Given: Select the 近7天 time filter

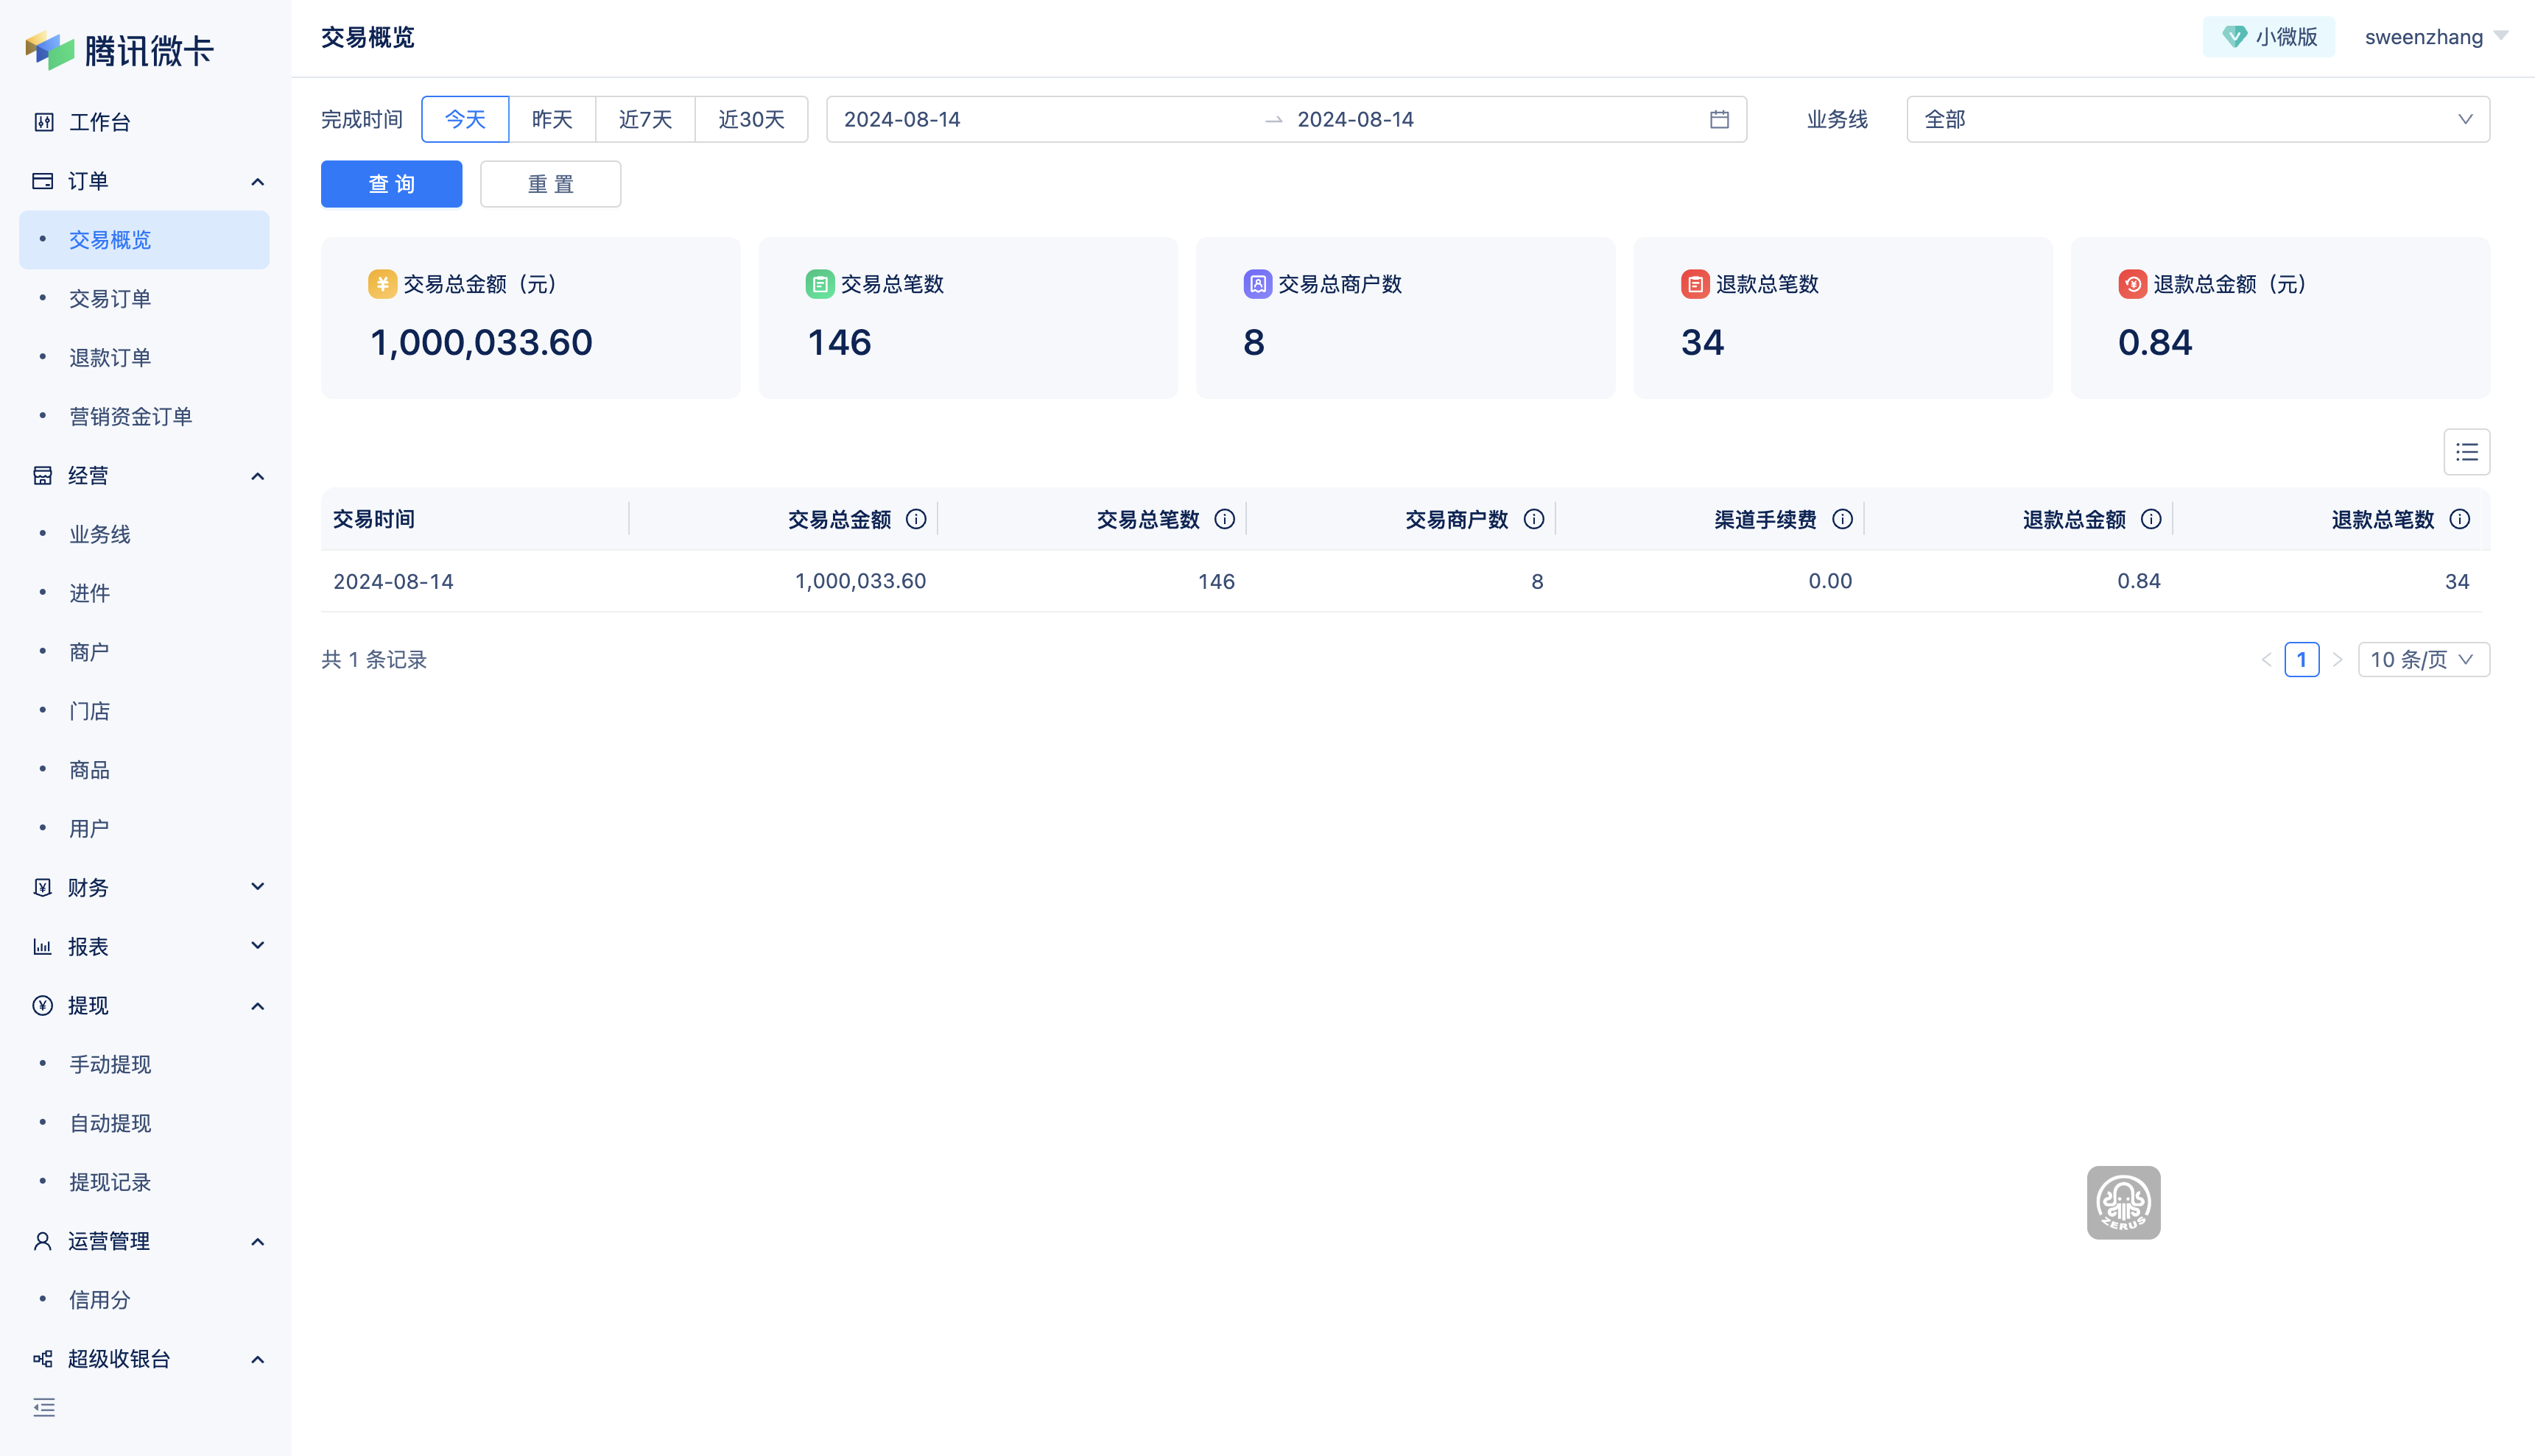Looking at the screenshot, I should (645, 119).
